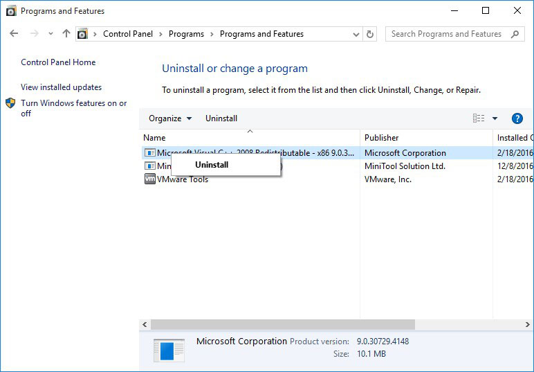Click scroll left arrow on horizontal scrollbar
The width and height of the screenshot is (534, 372).
tap(145, 325)
